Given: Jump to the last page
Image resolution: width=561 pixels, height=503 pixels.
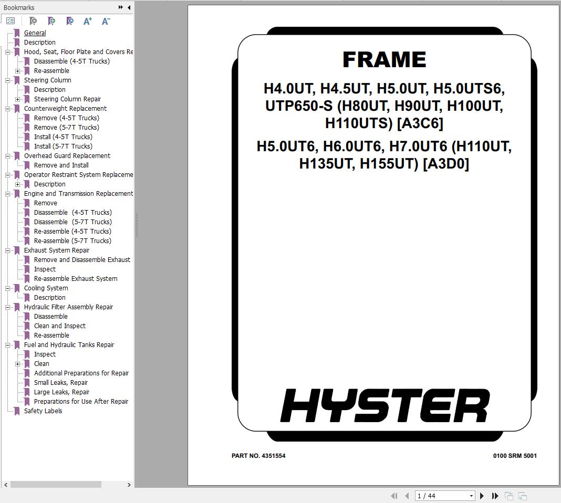Looking at the screenshot, I should point(495,496).
